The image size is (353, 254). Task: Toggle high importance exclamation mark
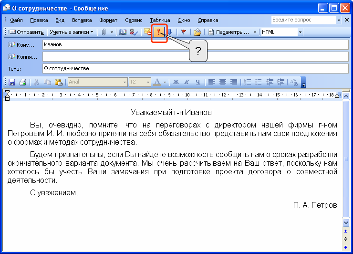pos(159,32)
